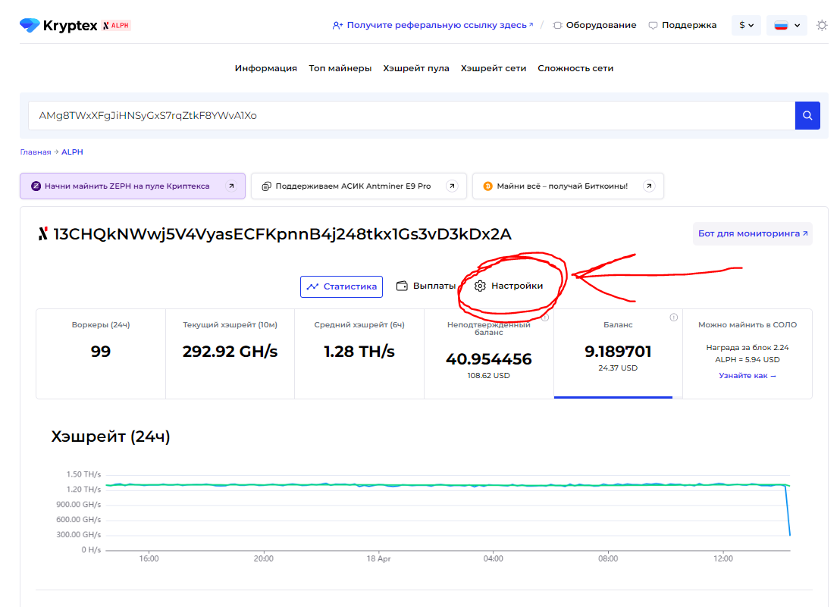Click the arrow icon on Bitcoin banner

(649, 186)
